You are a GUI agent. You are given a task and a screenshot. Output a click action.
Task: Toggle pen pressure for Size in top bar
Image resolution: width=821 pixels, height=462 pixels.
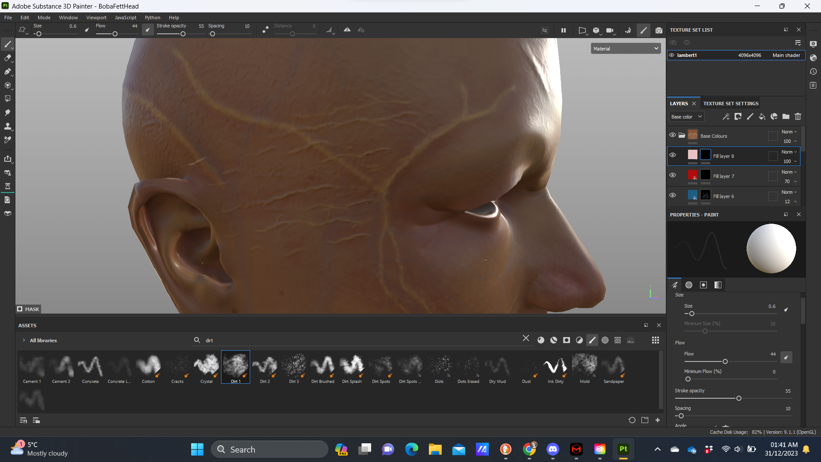click(x=87, y=30)
